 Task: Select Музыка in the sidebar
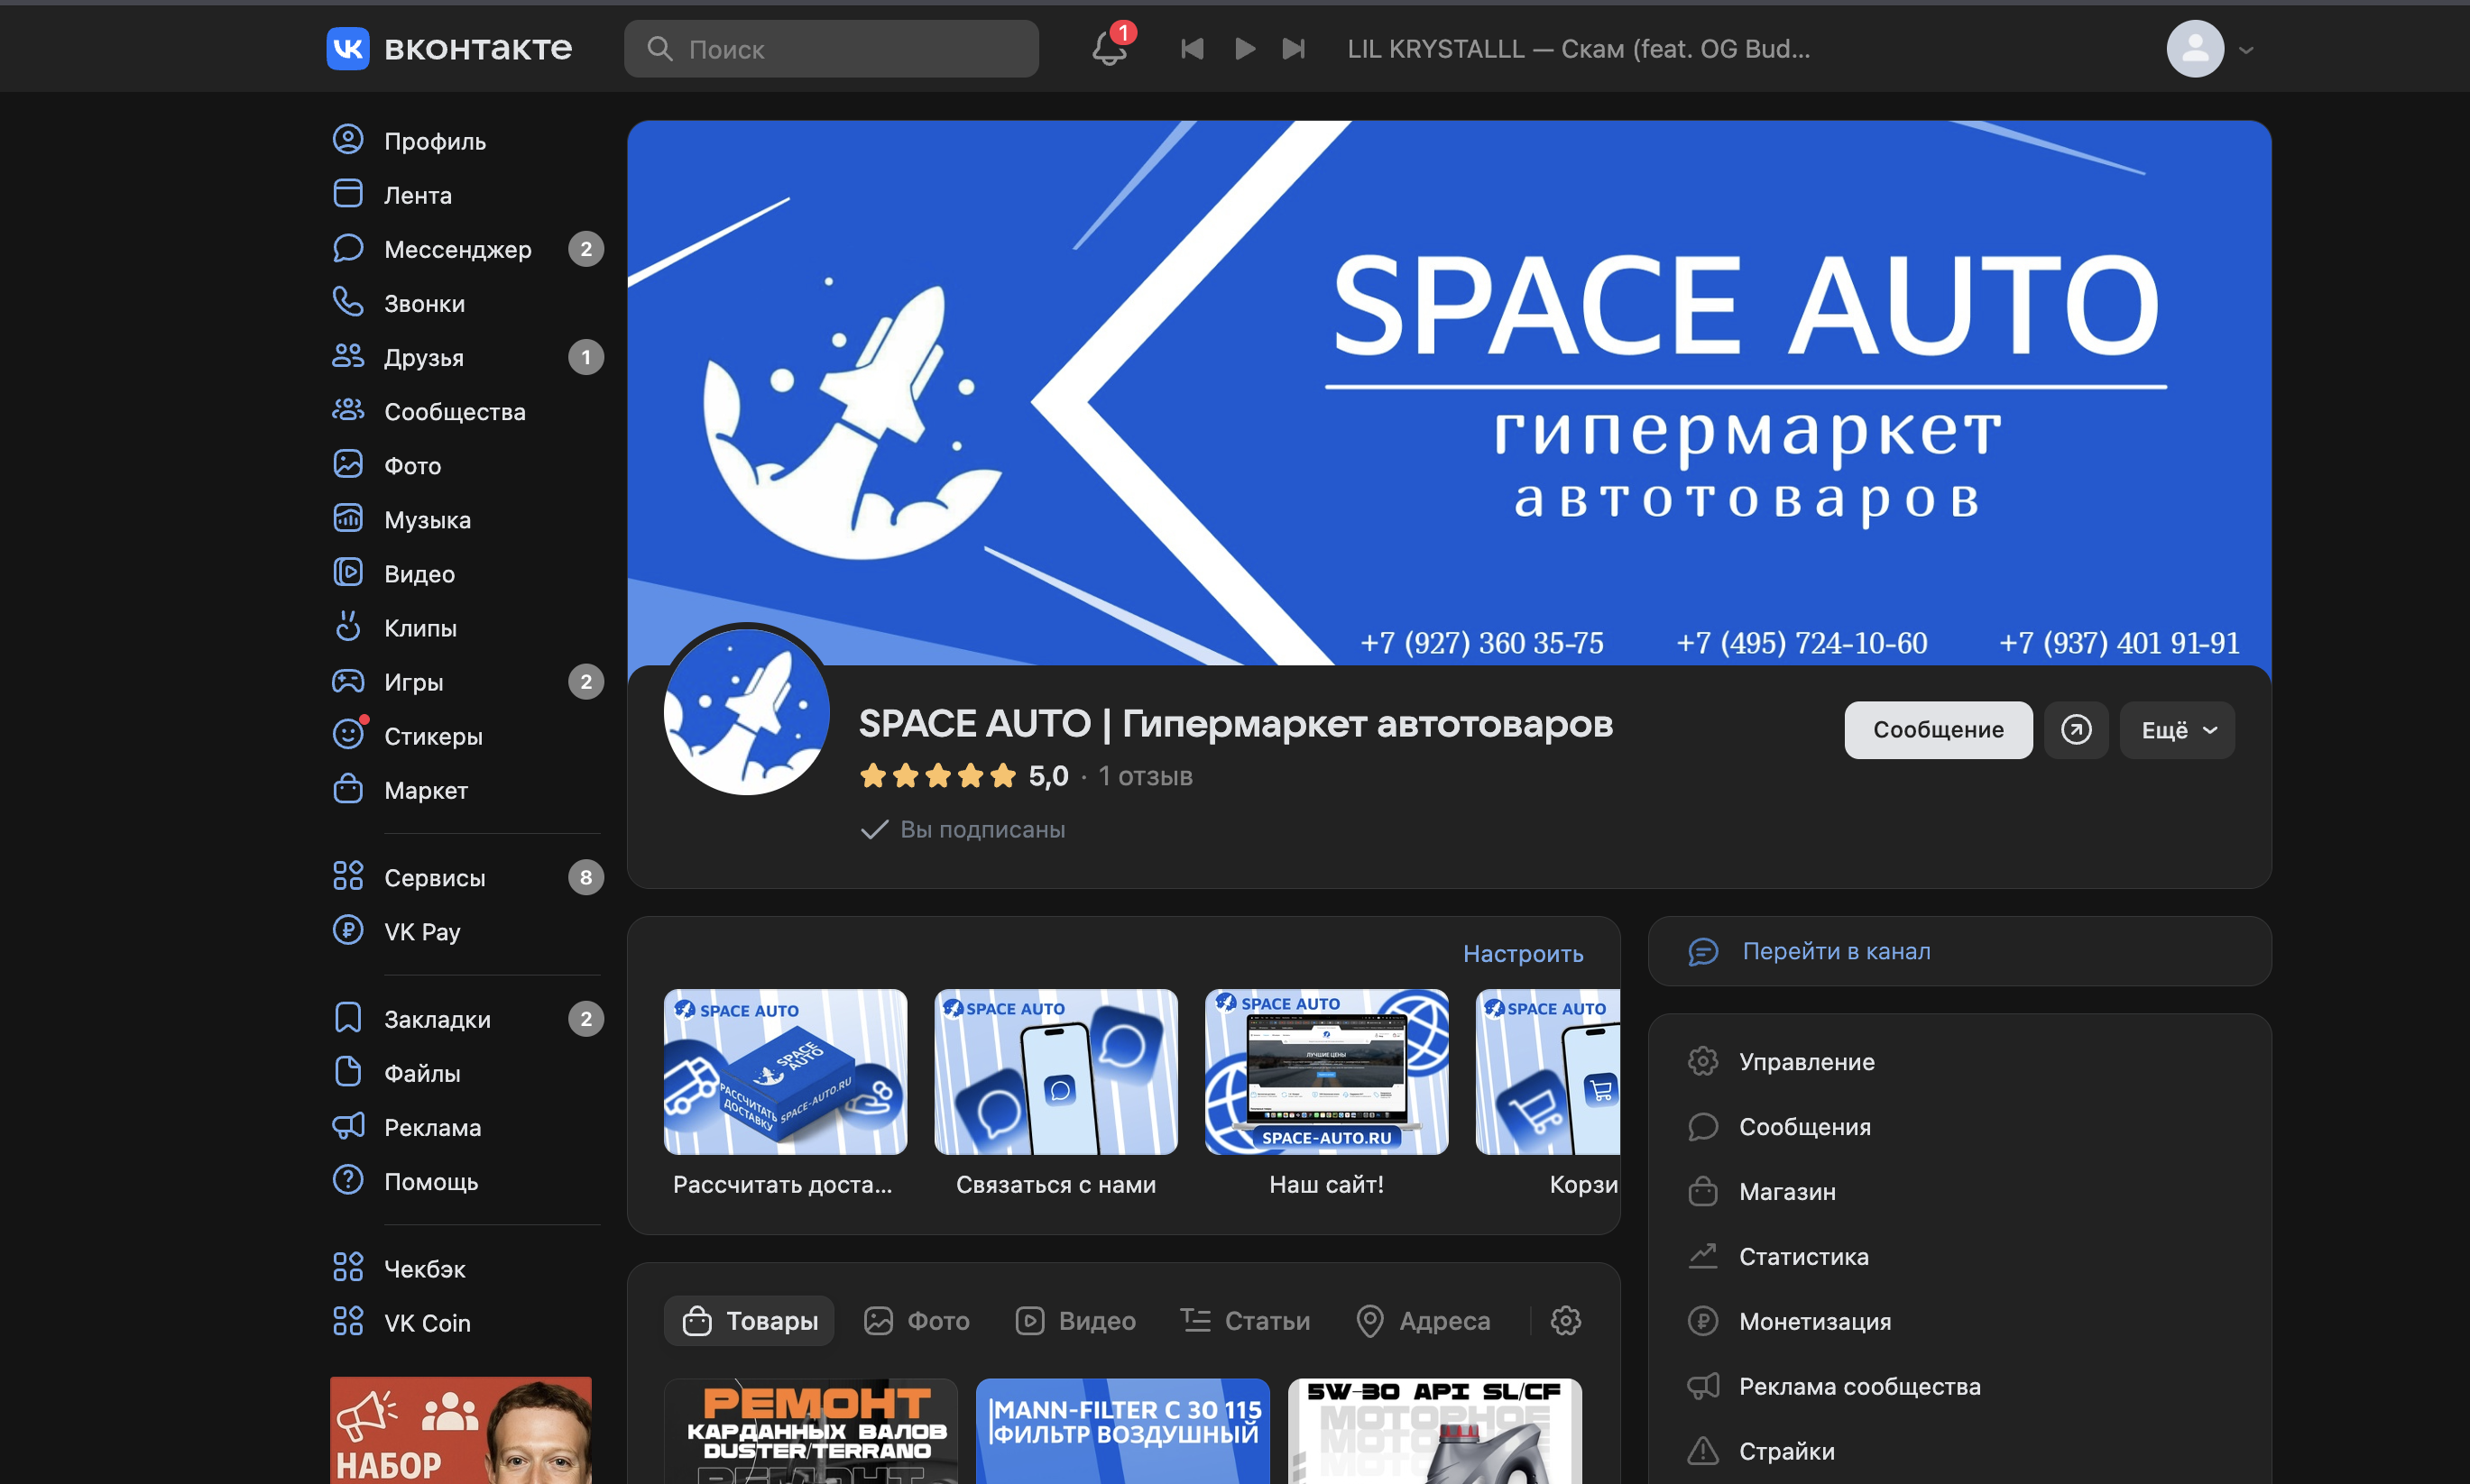(428, 519)
